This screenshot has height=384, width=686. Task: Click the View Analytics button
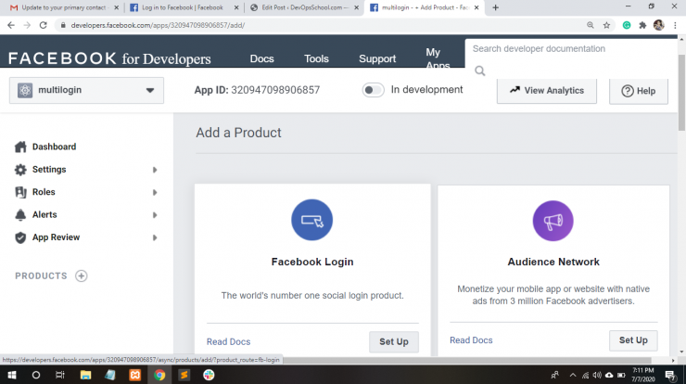coord(546,91)
